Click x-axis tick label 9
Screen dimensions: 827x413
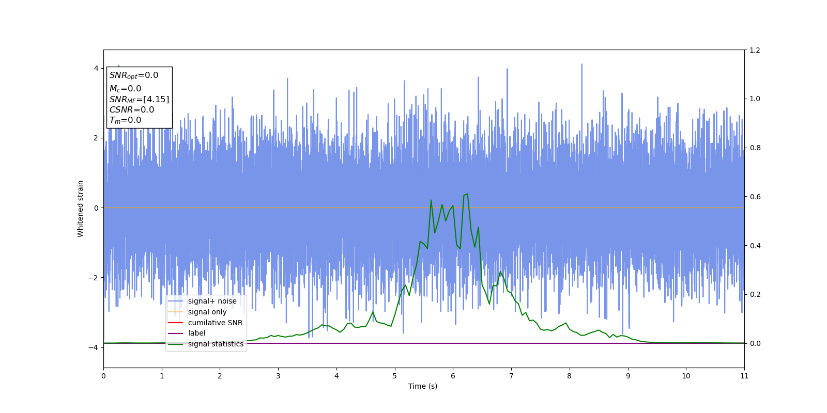tap(628, 376)
